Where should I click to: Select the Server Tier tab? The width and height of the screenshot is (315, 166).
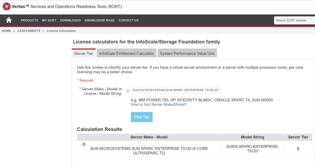coord(84,53)
